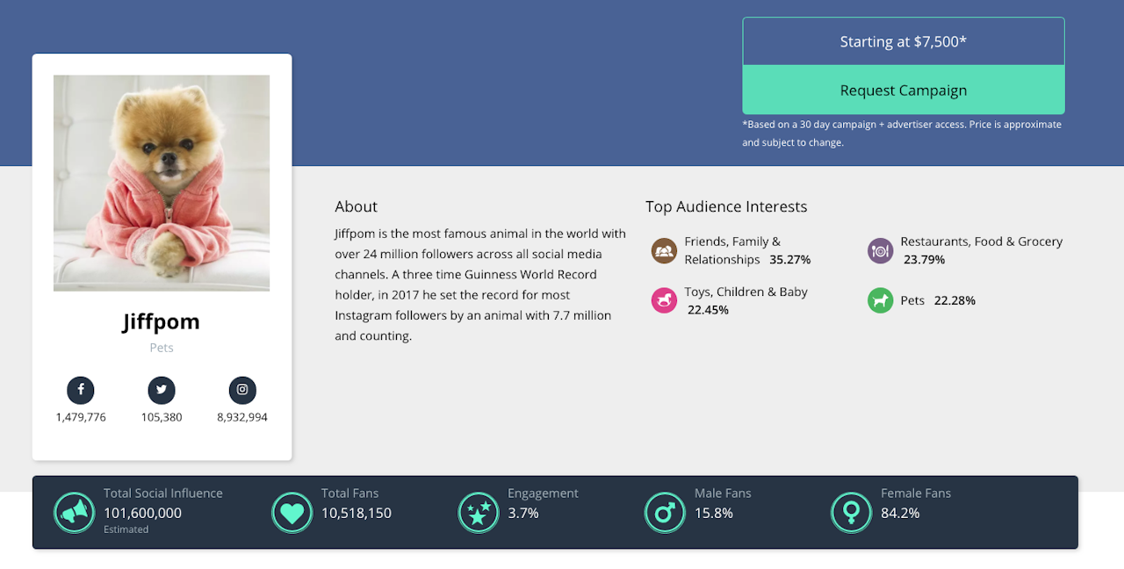Click the Facebook icon under Jiffpom
Viewport: 1124px width, 569px height.
coord(81,390)
